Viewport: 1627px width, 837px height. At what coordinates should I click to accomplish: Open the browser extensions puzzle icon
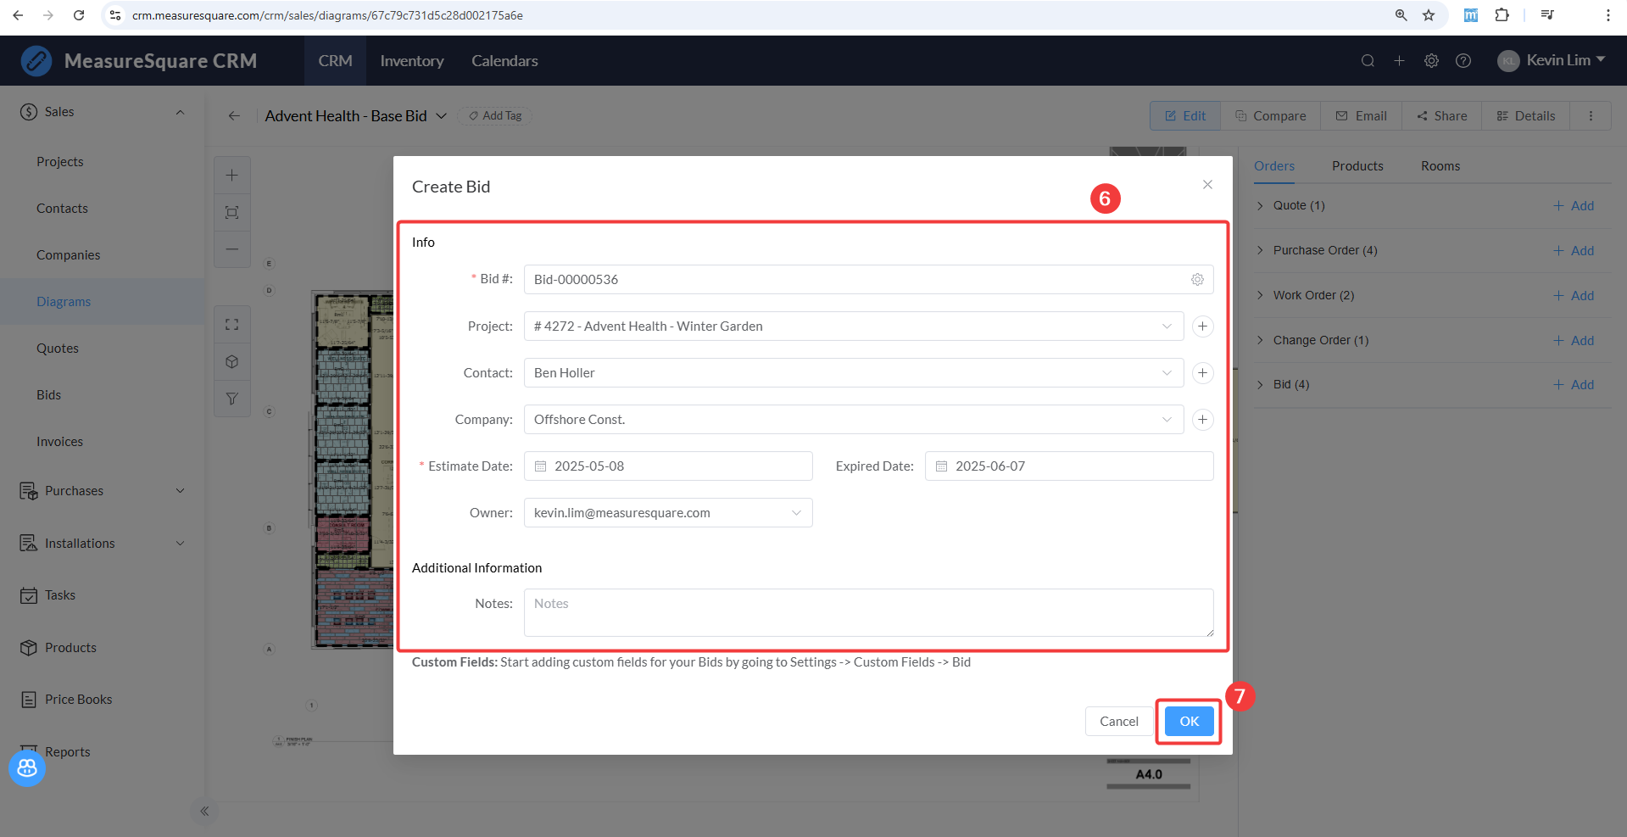(x=1502, y=15)
